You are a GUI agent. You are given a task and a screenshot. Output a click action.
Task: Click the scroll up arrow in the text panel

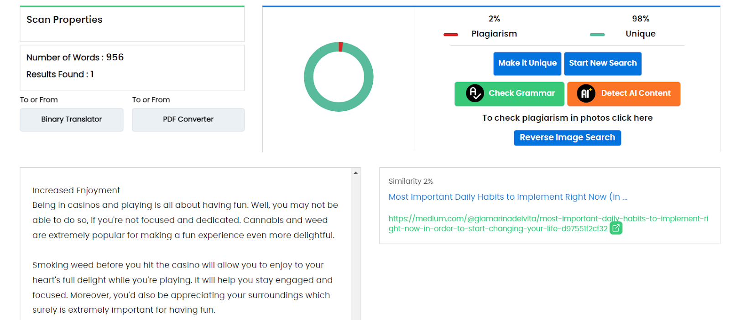pos(355,173)
